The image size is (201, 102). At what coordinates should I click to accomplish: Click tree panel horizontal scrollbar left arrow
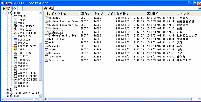click(3, 99)
